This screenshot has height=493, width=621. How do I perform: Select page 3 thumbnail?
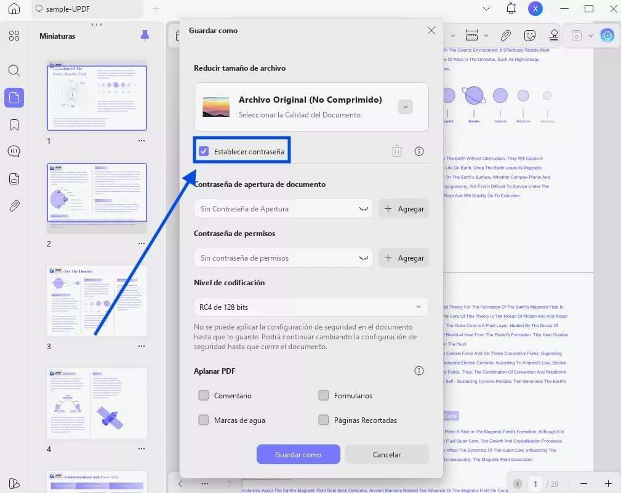(x=97, y=301)
